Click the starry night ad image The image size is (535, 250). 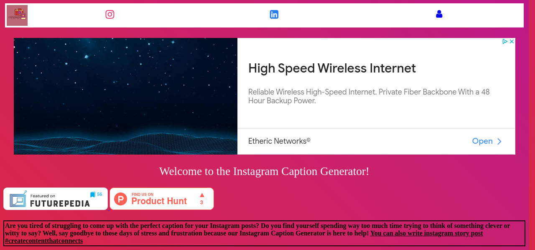(x=125, y=96)
